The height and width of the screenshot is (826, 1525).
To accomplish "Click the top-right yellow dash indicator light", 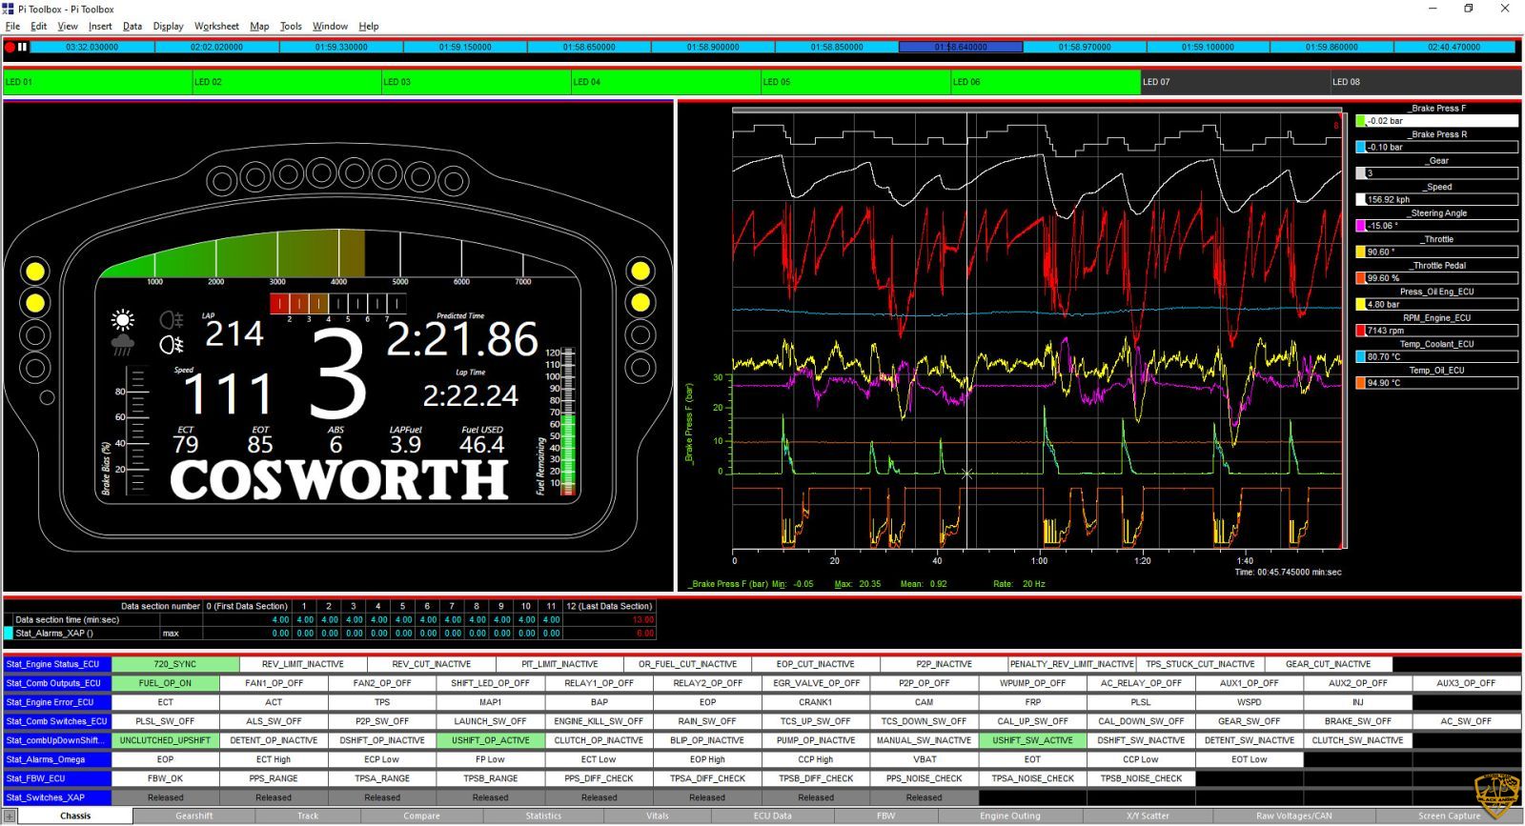I will 640,272.
